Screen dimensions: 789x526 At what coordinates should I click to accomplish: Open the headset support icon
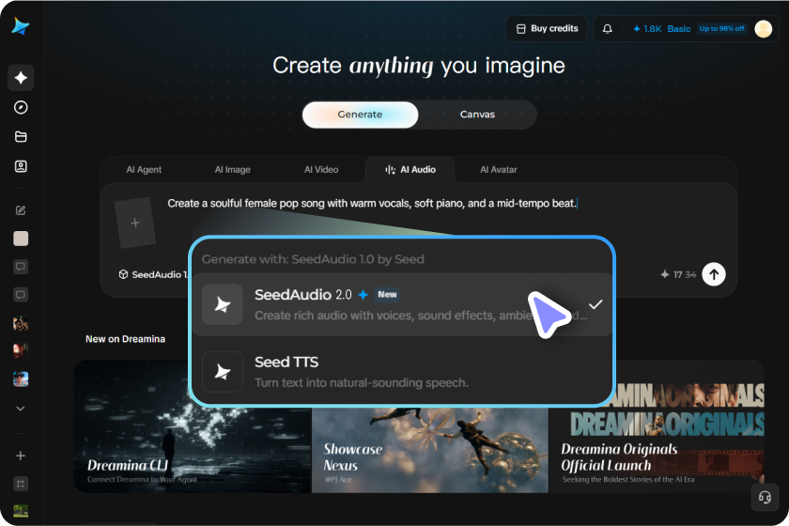point(765,497)
